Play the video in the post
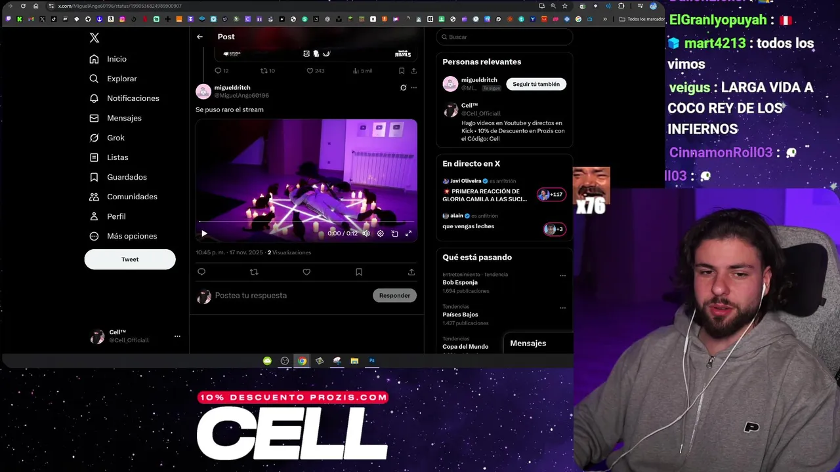Image resolution: width=840 pixels, height=472 pixels. pos(204,233)
